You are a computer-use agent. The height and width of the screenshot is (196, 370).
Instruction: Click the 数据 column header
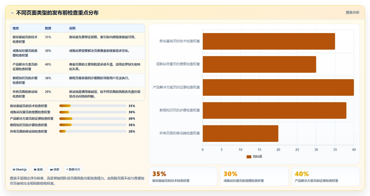coord(48,28)
